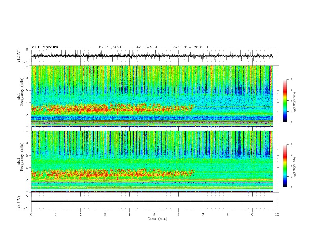Click the time axis tick label '10'
Image resolution: width=312 pixels, height=241 pixels.
click(x=277, y=215)
